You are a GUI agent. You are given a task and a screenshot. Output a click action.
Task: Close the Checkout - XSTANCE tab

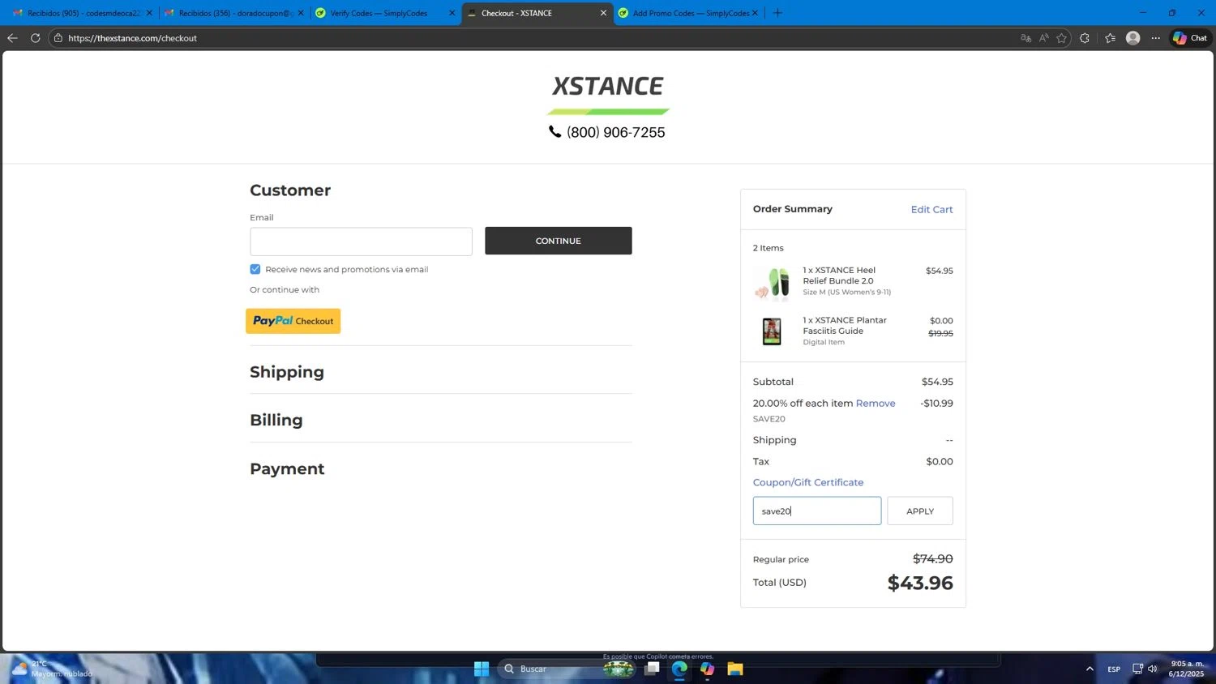pyautogui.click(x=603, y=13)
